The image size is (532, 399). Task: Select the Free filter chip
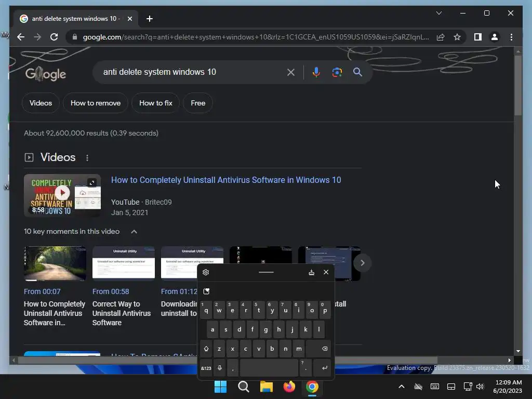coord(198,103)
